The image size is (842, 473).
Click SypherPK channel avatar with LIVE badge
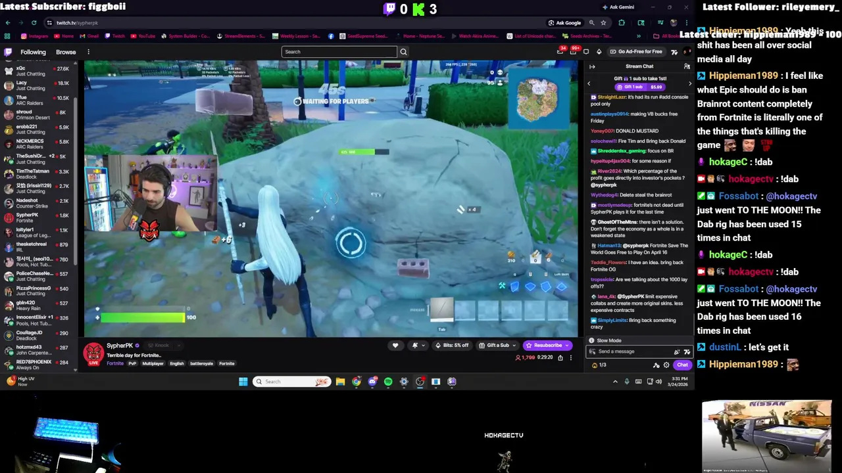[x=93, y=353]
